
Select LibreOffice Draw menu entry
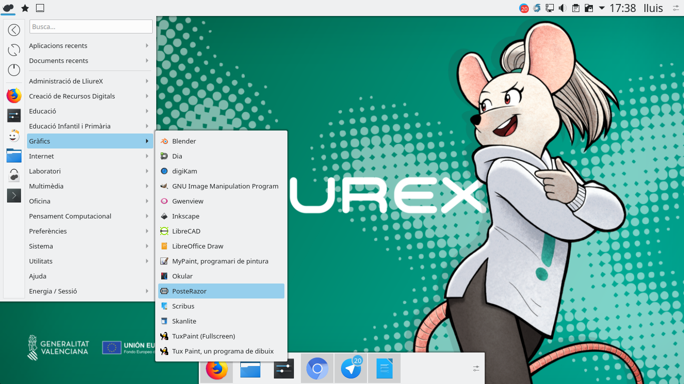tap(197, 246)
